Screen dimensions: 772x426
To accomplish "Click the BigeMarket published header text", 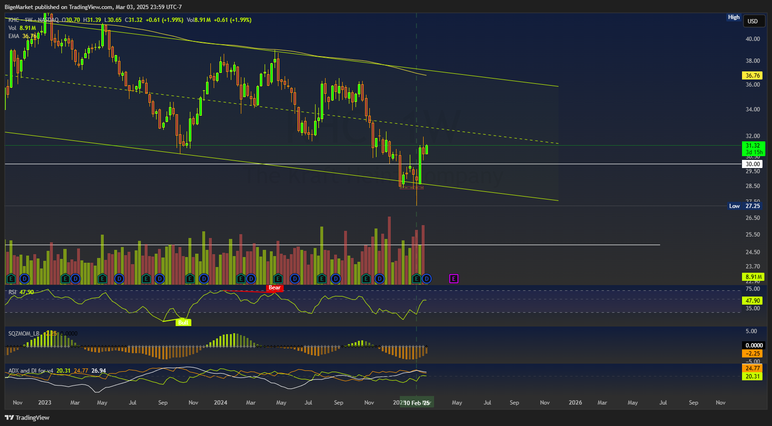I will (x=93, y=7).
